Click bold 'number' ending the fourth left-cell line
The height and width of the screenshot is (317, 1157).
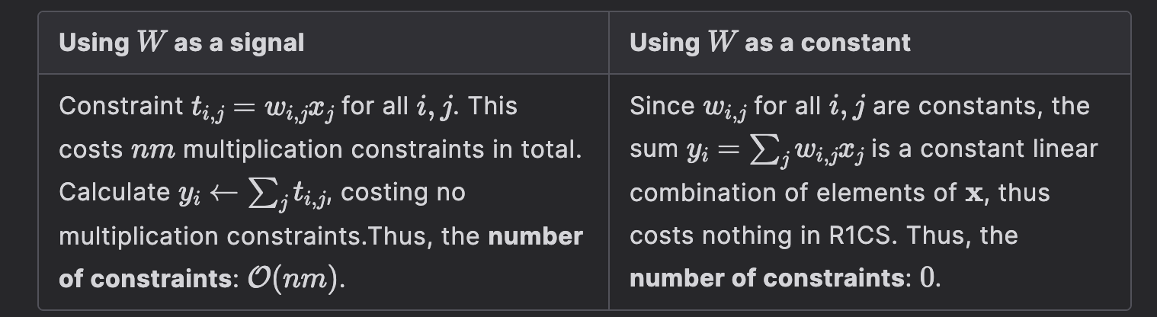[x=535, y=235]
